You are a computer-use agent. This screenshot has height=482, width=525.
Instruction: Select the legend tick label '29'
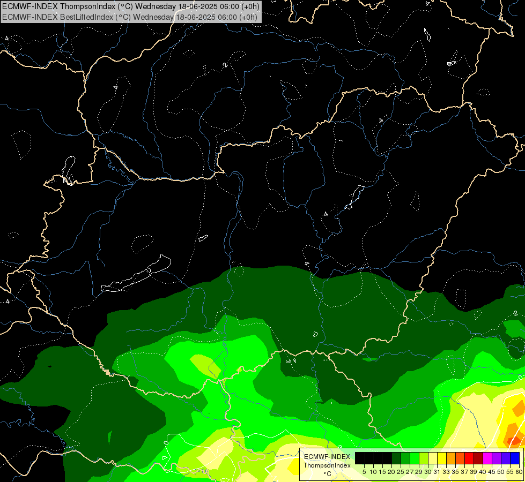coord(419,472)
